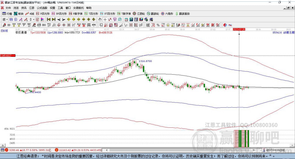Open 赢家服务 service page
The width and height of the screenshot is (295, 159).
(x=183, y=14)
